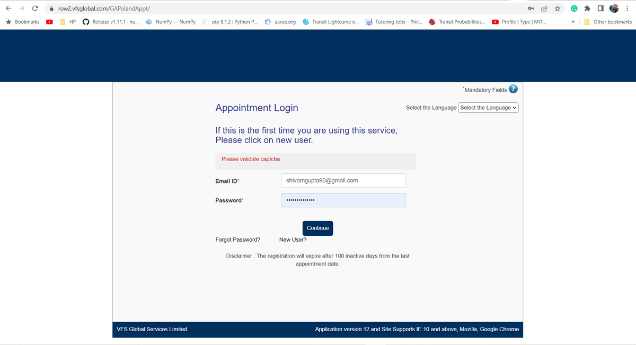Click the Disclaimer registration expiry text
The width and height of the screenshot is (636, 345).
(318, 260)
